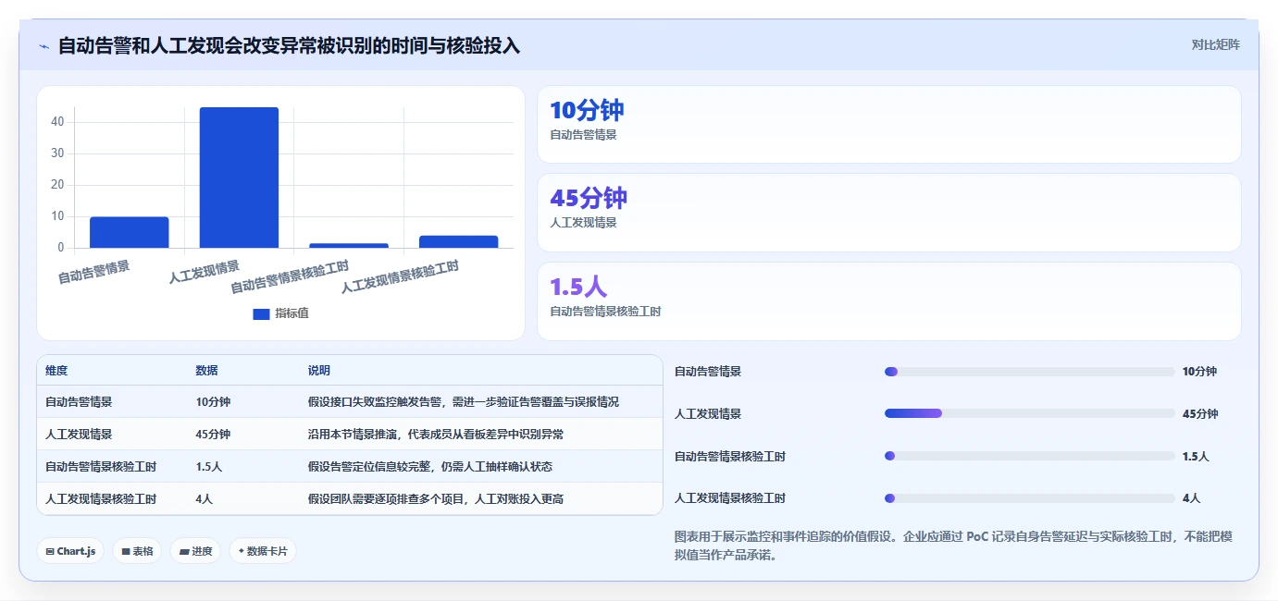Click the 人工发现情景 progress bar

pos(1029,413)
